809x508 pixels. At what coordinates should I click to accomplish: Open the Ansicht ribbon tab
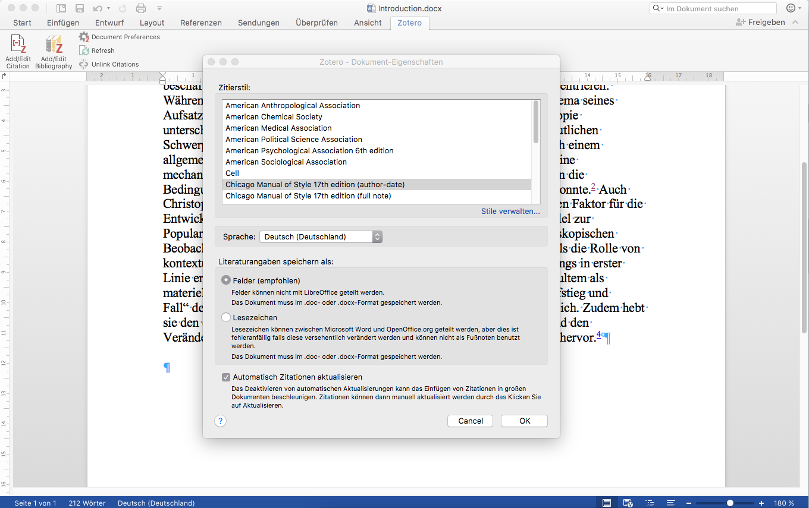point(368,23)
